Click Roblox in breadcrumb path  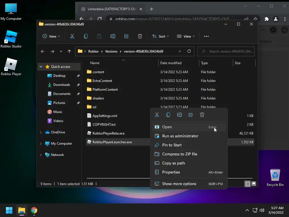pyautogui.click(x=93, y=51)
